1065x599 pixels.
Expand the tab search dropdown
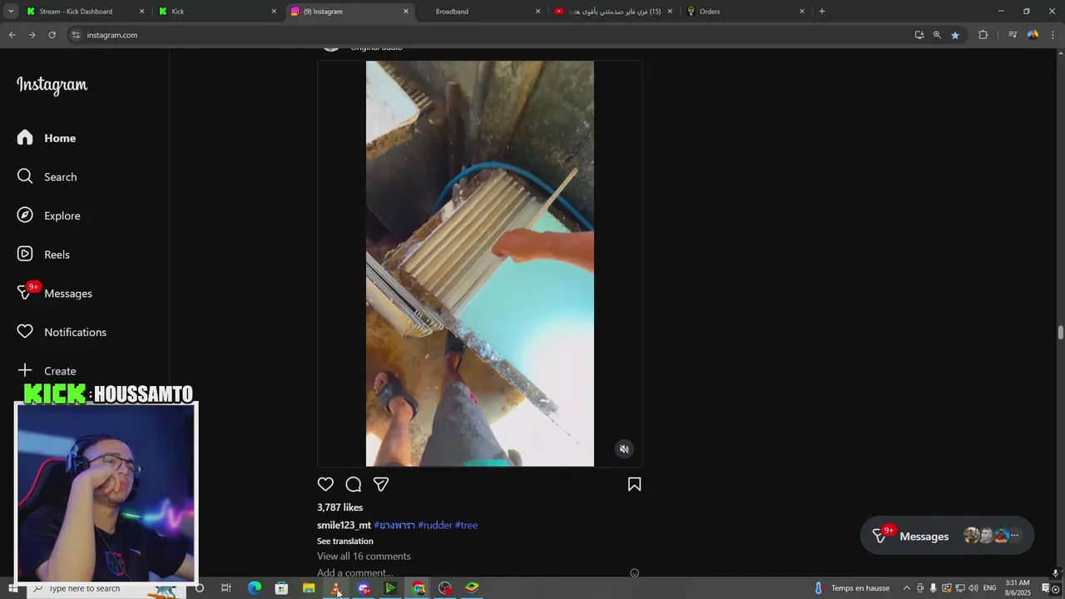click(12, 12)
